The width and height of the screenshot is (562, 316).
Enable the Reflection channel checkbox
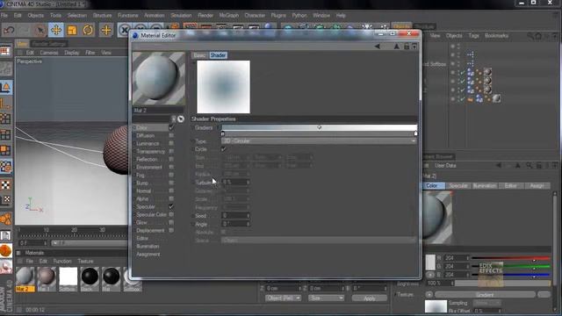[x=171, y=159]
